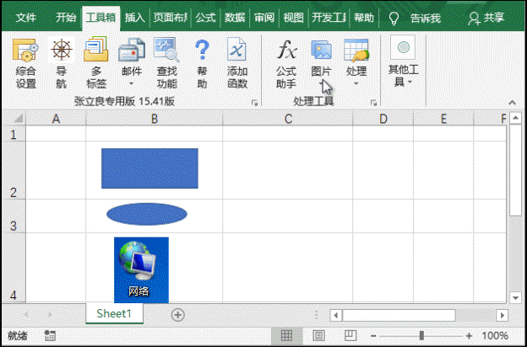
Task: Click the 共享 share button
Action: click(x=488, y=17)
